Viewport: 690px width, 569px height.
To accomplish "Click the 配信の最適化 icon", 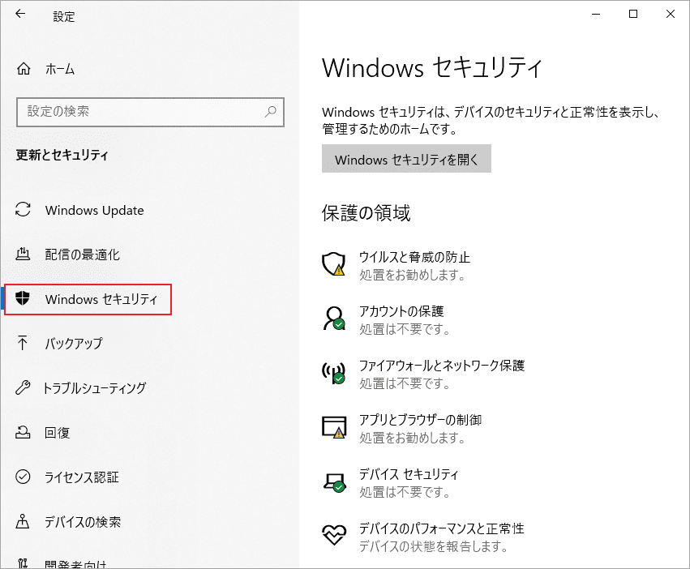I will click(23, 254).
